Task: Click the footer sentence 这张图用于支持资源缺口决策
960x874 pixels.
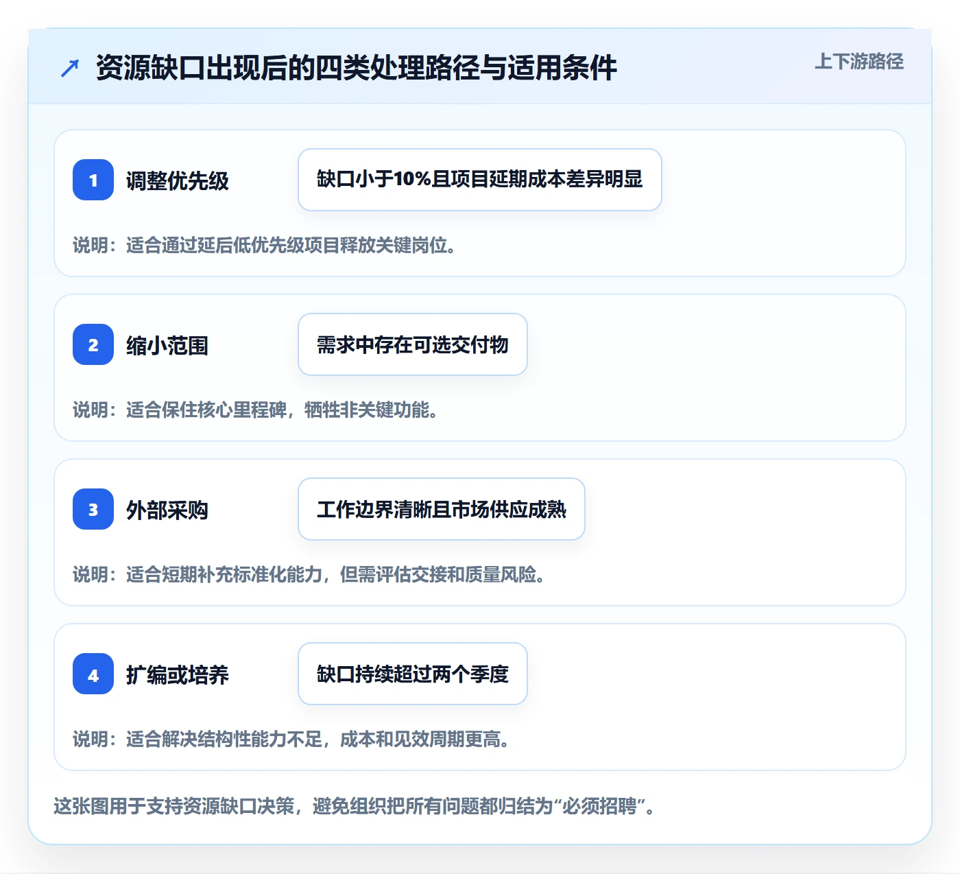Action: pos(355,806)
